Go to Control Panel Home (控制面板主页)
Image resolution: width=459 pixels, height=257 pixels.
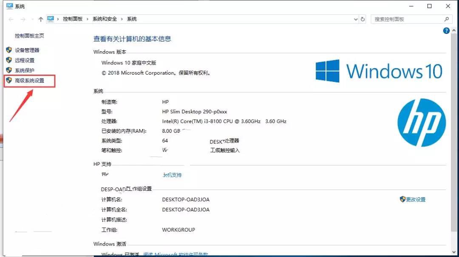29,36
